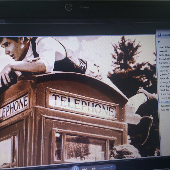Play the track I Would
Screen dimensions: 170x170
[163, 51]
